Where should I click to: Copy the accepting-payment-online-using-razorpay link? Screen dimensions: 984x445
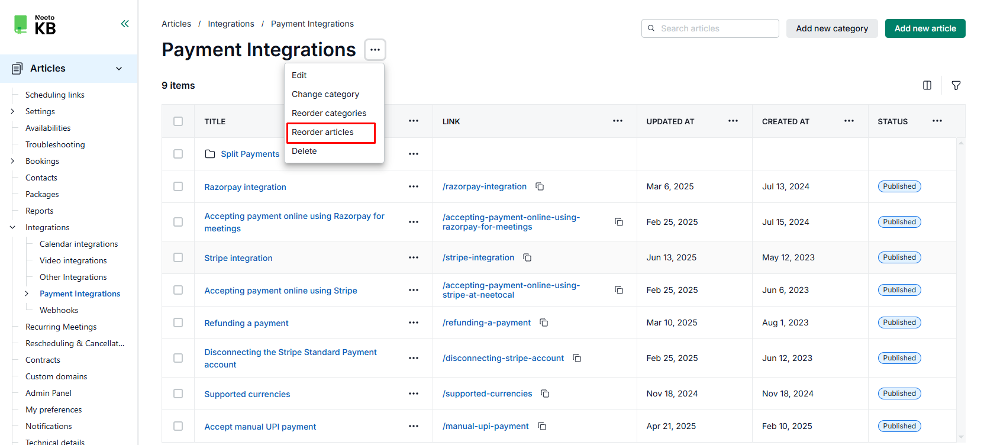pyautogui.click(x=619, y=222)
